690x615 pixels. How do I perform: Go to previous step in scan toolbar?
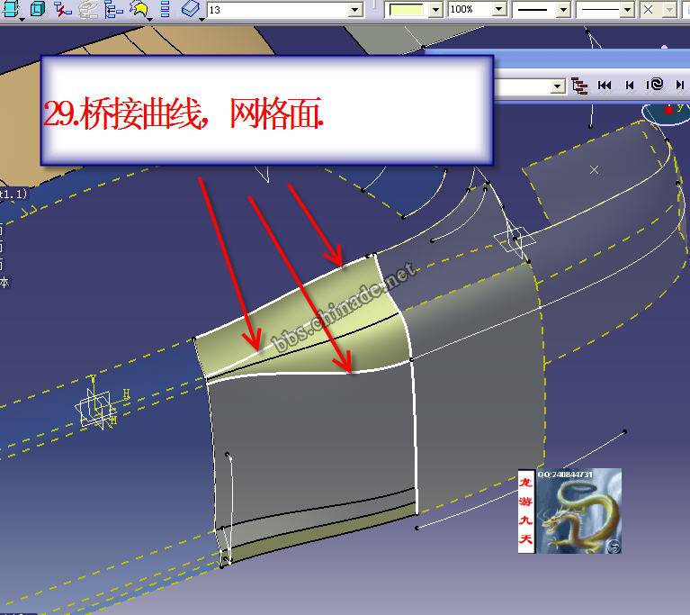tap(630, 85)
